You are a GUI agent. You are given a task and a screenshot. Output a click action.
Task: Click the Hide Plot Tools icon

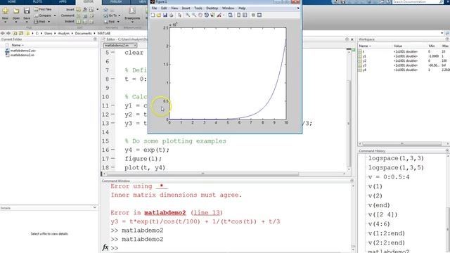(x=253, y=15)
